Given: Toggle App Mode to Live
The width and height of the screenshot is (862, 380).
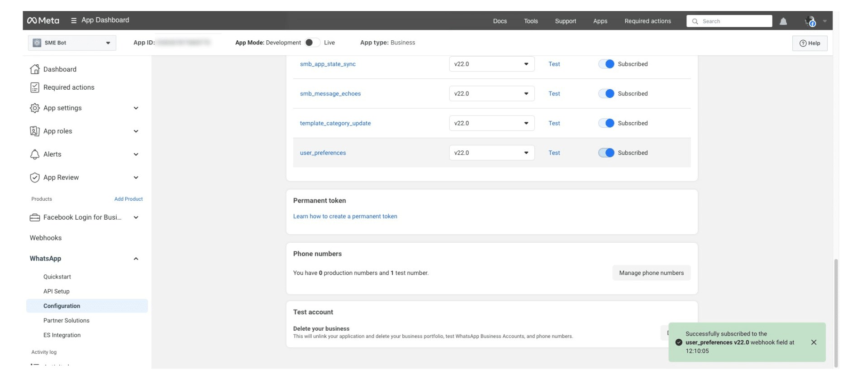Looking at the screenshot, I should 312,43.
